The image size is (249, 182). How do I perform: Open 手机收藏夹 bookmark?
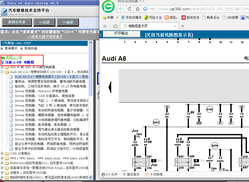coord(131,18)
